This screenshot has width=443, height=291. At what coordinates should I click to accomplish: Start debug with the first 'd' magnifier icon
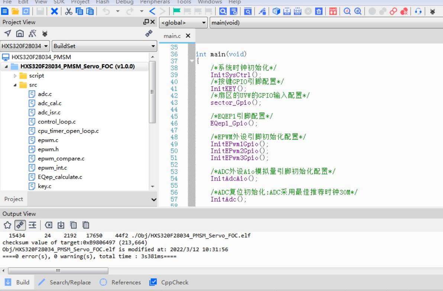click(x=347, y=11)
